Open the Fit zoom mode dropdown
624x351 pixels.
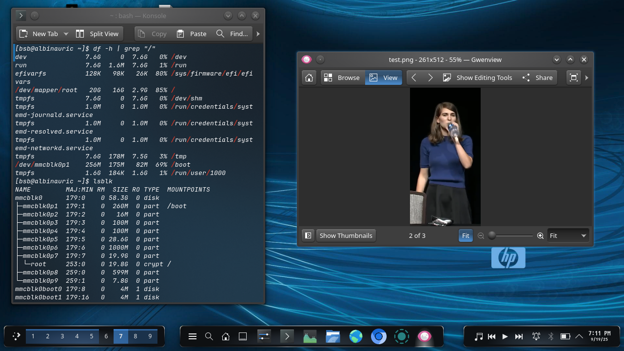click(x=568, y=235)
